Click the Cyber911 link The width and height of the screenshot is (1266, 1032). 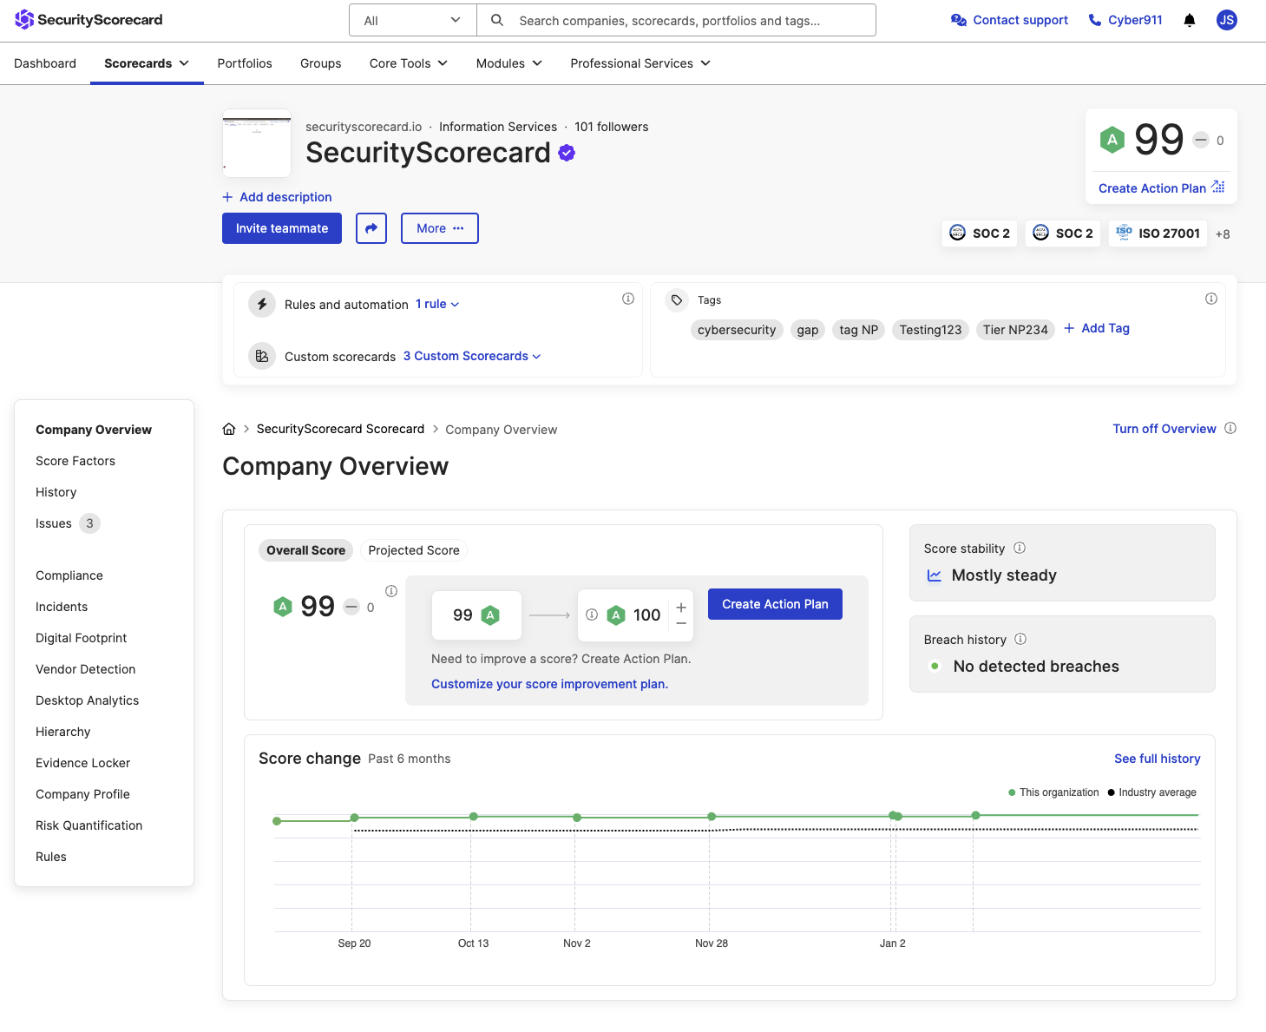[x=1125, y=20]
